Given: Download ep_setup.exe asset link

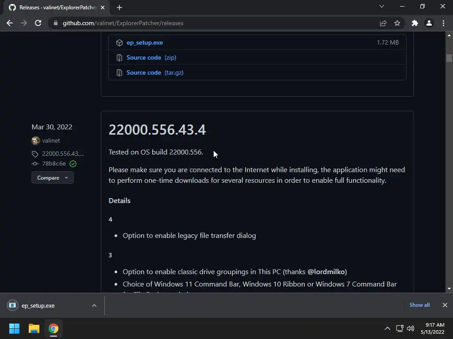Looking at the screenshot, I should (x=145, y=42).
